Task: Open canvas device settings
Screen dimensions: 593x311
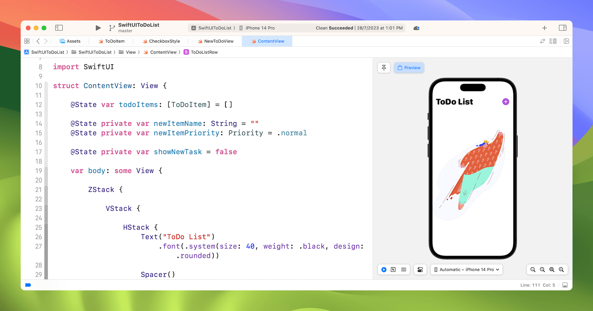Action: [x=420, y=269]
